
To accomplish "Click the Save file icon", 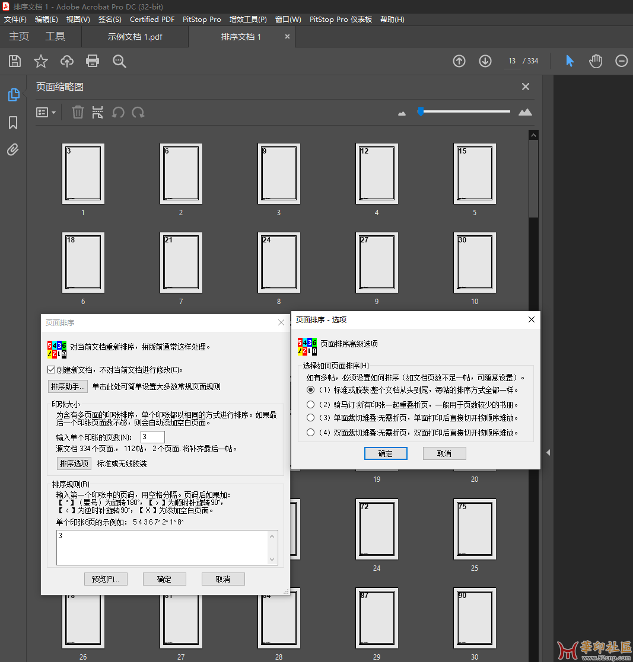I will (15, 61).
